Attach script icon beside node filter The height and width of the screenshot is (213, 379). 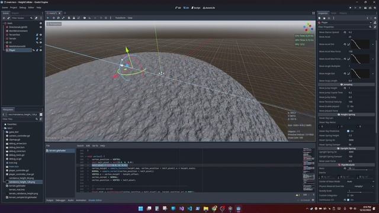pos(36,18)
